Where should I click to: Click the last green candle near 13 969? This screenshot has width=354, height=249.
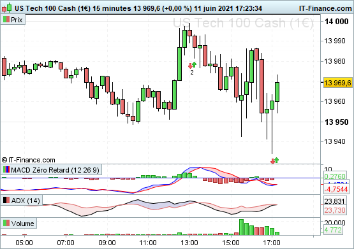[x=277, y=92]
